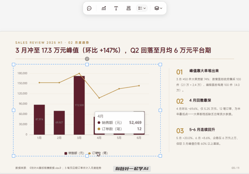
Task: Click the 2月 bar labeled 69,927
Action: tap(59, 123)
